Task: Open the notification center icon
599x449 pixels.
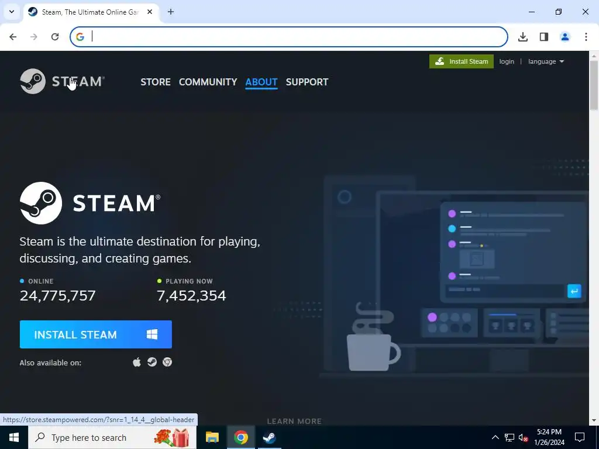Action: [x=580, y=437]
